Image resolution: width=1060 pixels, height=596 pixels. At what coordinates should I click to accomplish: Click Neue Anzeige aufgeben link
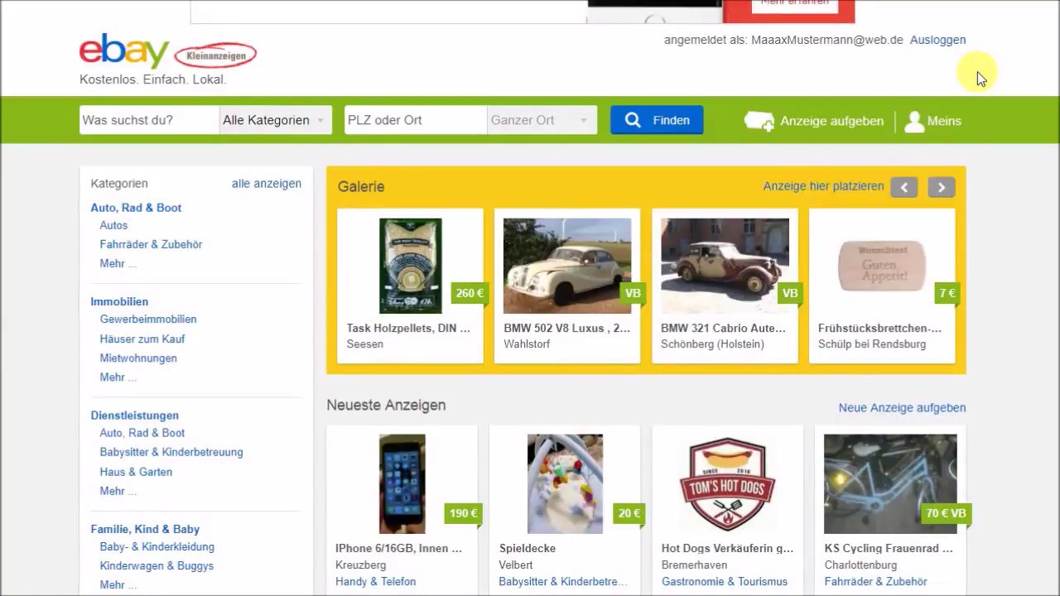(x=902, y=407)
